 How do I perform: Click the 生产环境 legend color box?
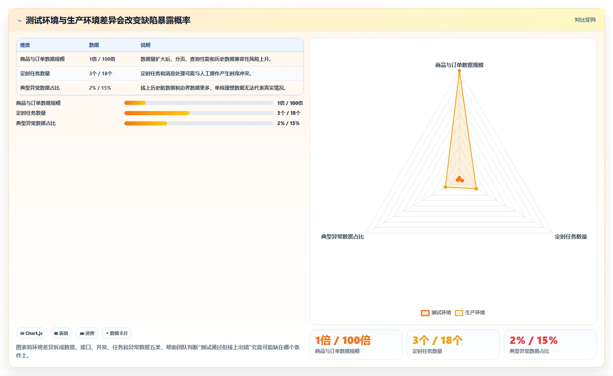[x=459, y=313]
